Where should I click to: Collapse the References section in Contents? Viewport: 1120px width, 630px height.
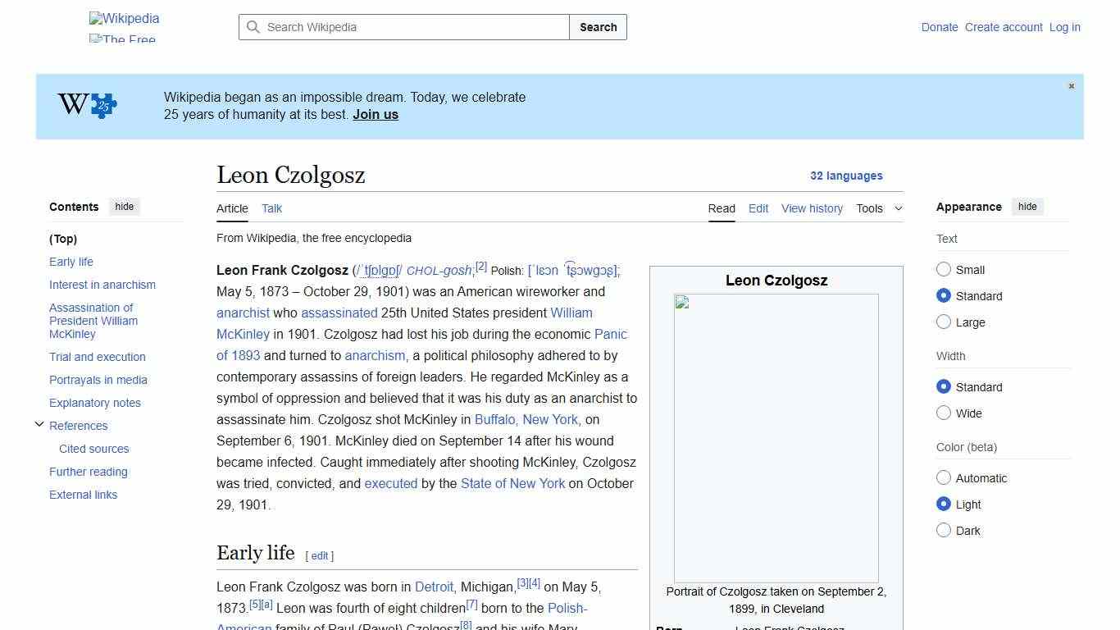(x=39, y=423)
